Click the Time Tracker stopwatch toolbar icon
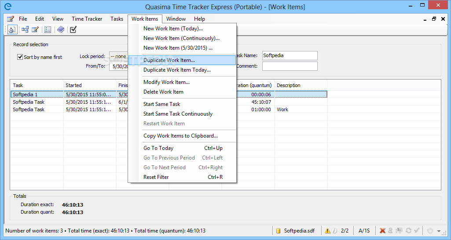Viewport: 451px width, 240px height. click(12, 29)
